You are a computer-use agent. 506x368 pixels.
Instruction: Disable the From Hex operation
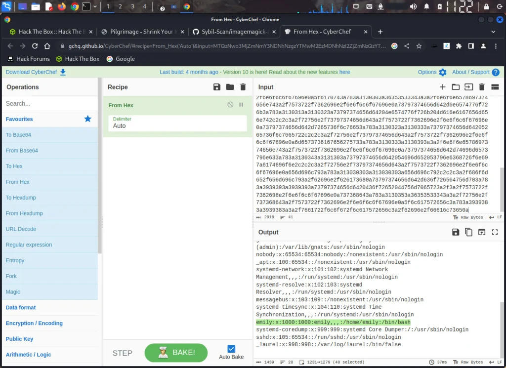[230, 105]
